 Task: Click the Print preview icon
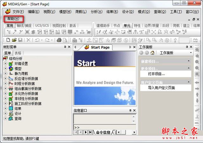click(65, 40)
